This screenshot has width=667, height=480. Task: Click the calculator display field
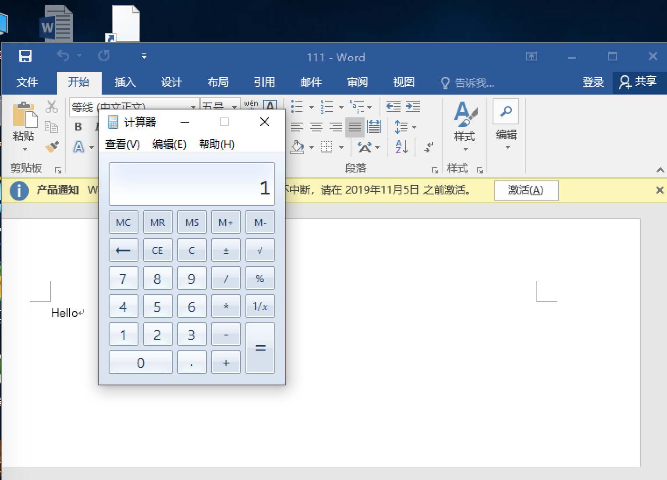pos(192,184)
